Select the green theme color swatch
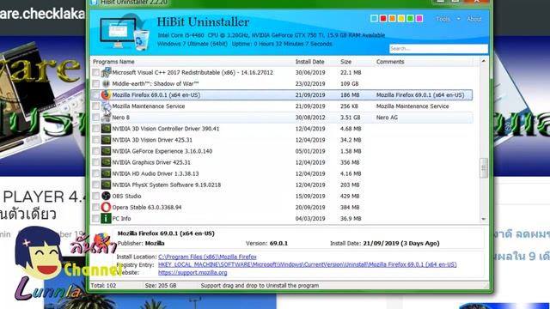This screenshot has width=550, height=309. coord(410,19)
